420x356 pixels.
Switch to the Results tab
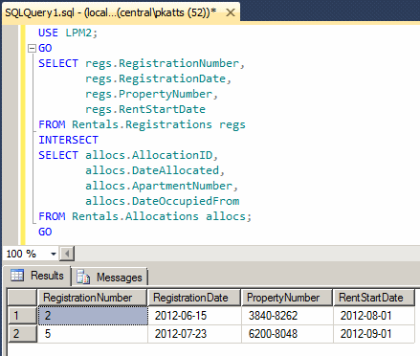(37, 276)
